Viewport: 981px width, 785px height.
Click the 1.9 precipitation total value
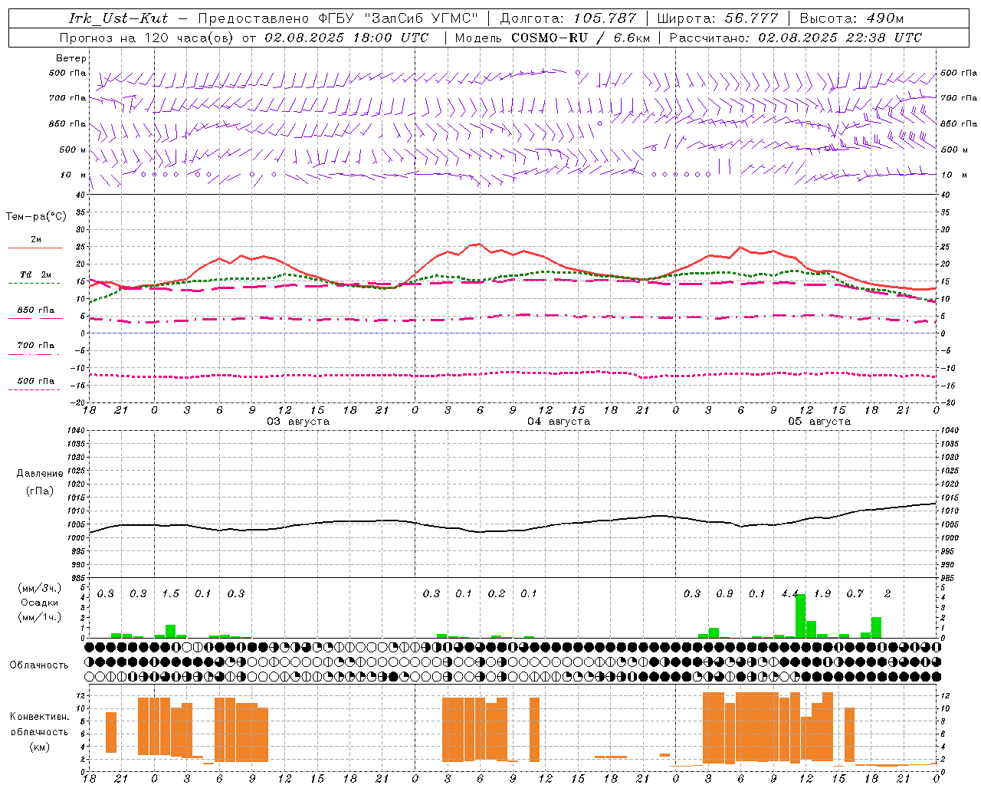(x=822, y=594)
